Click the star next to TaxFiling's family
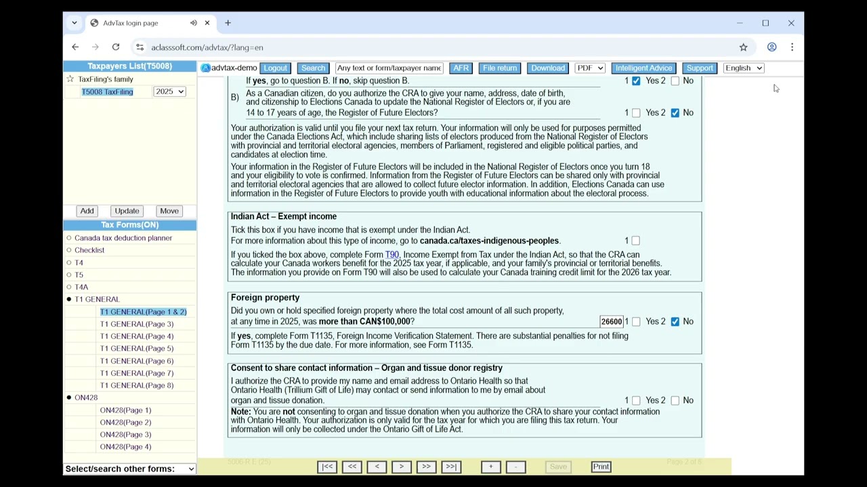The width and height of the screenshot is (867, 487). coord(70,79)
